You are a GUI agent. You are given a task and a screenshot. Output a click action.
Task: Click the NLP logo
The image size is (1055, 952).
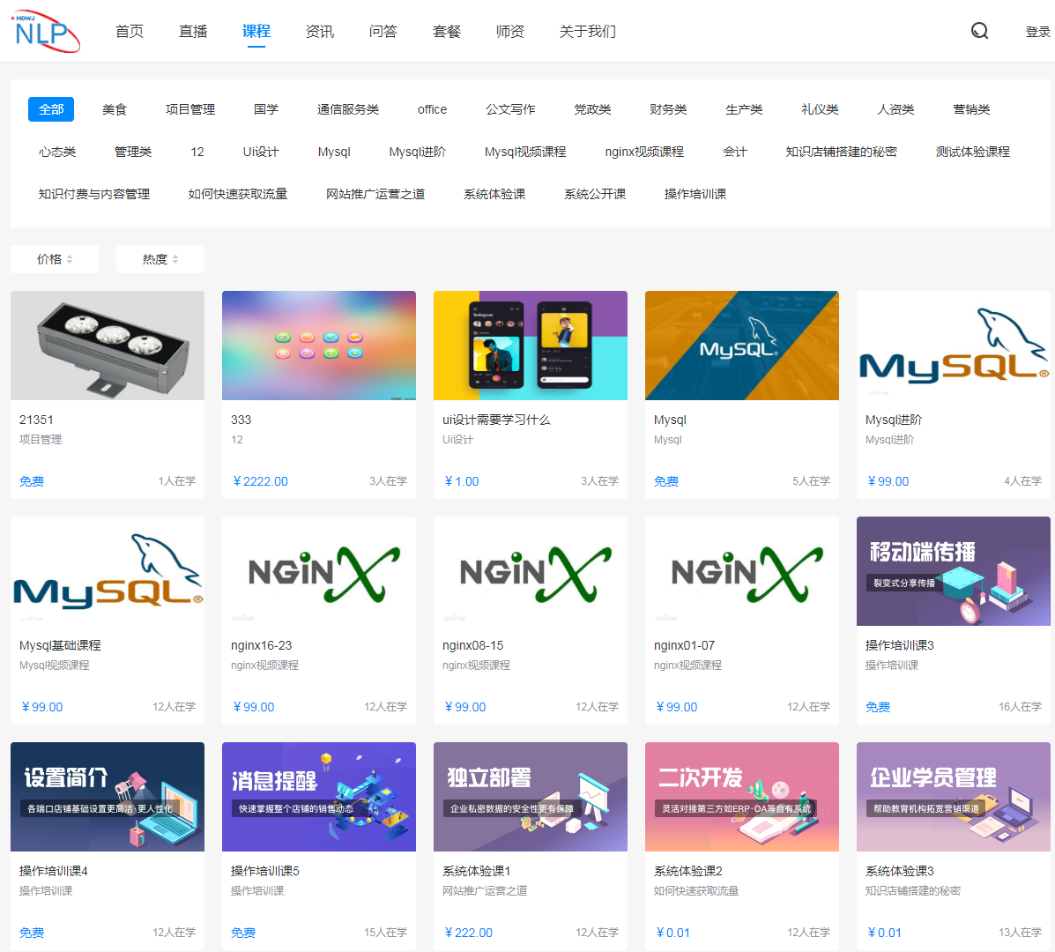(x=45, y=32)
